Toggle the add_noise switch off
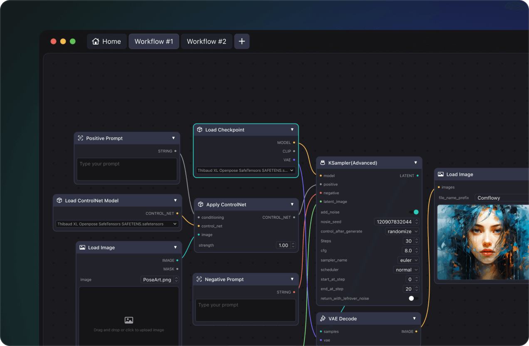This screenshot has width=529, height=346. [x=414, y=212]
